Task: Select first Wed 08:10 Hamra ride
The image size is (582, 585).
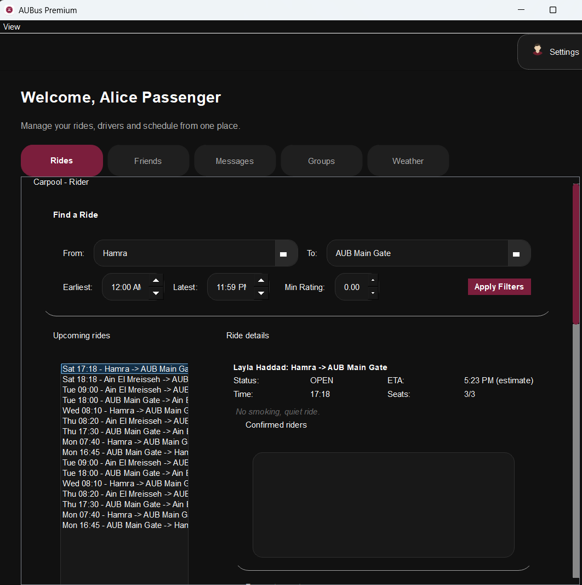Action: 124,411
